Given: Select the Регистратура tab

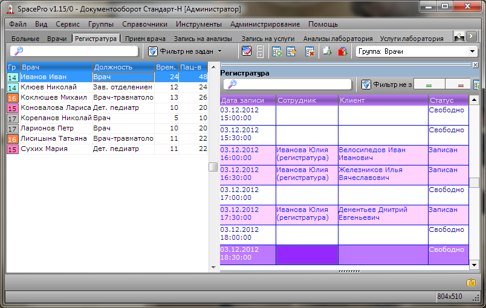Looking at the screenshot, I should 96,39.
